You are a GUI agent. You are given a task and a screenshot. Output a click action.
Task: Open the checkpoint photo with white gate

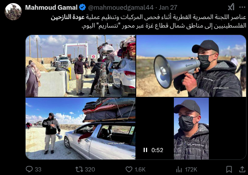pos(80,66)
